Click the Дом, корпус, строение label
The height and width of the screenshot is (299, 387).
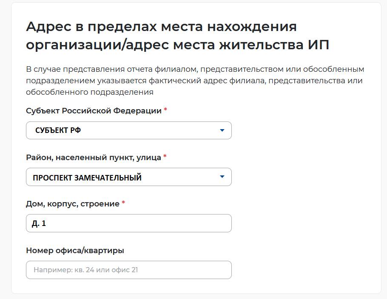pos(72,204)
